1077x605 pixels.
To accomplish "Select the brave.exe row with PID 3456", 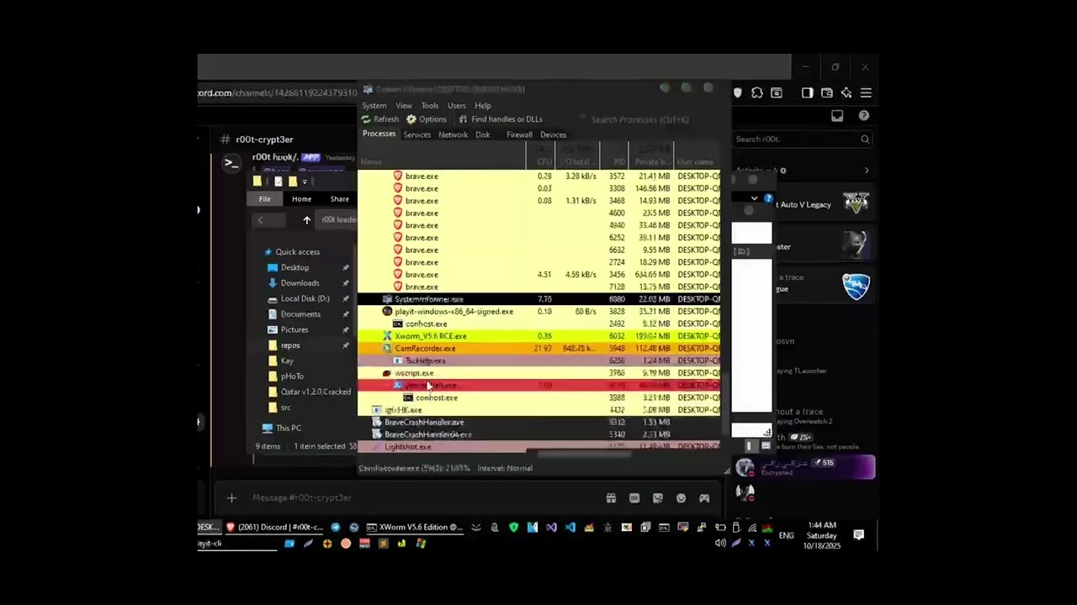I will pyautogui.click(x=539, y=275).
